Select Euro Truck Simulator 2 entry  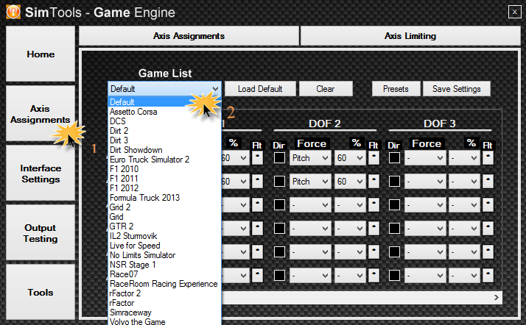pyautogui.click(x=164, y=160)
